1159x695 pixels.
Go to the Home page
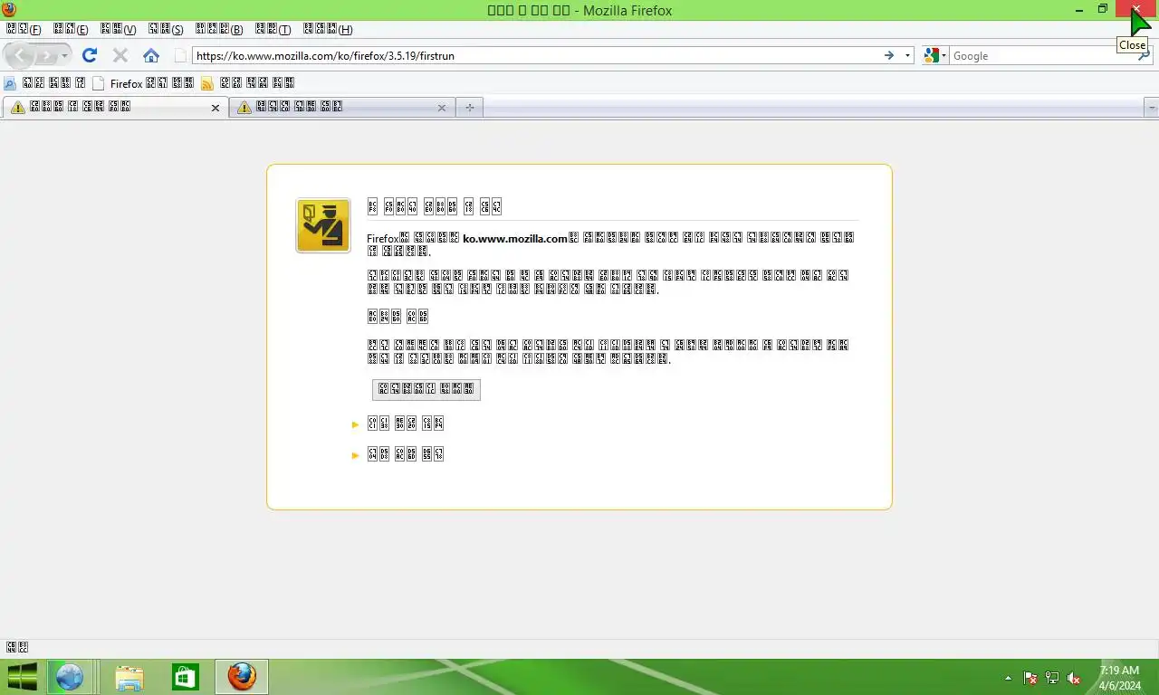click(151, 55)
